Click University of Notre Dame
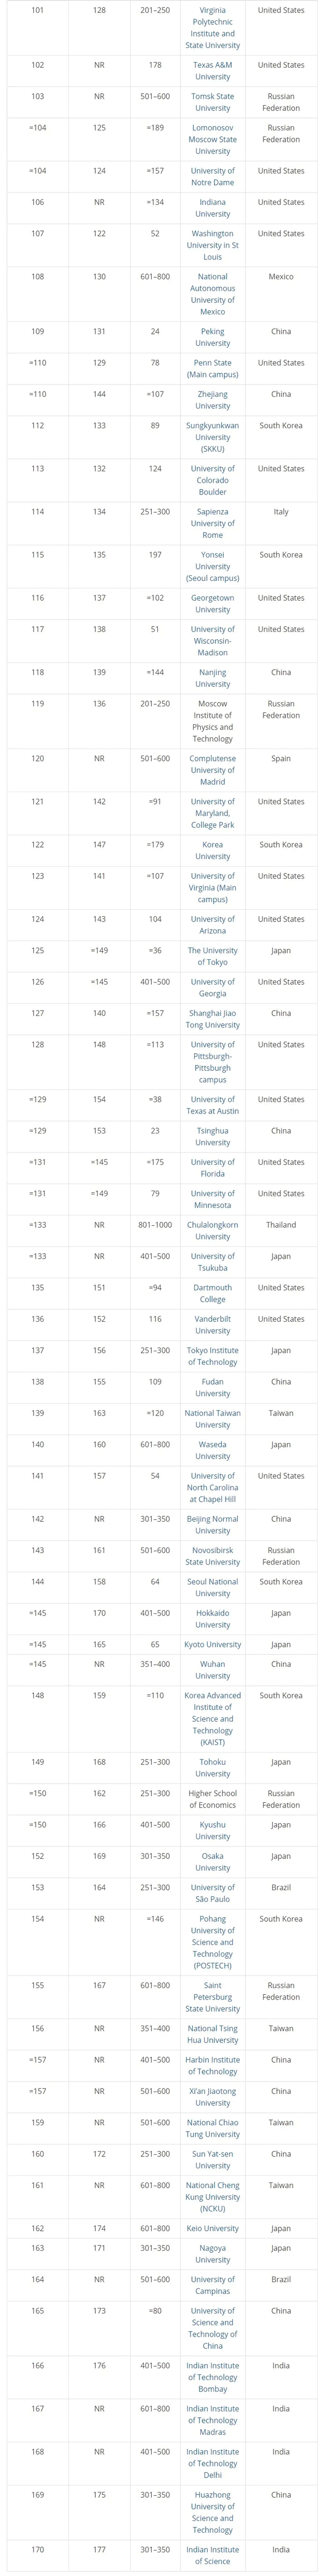This screenshot has width=323, height=2576. point(212,176)
